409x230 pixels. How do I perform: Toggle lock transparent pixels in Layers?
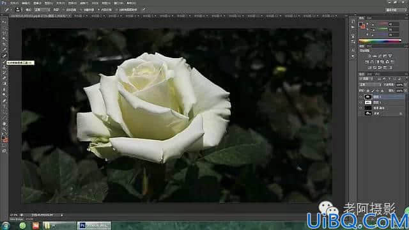[367, 91]
